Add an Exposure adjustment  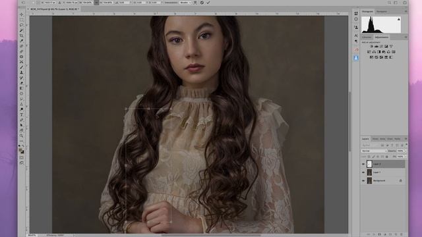click(x=386, y=46)
